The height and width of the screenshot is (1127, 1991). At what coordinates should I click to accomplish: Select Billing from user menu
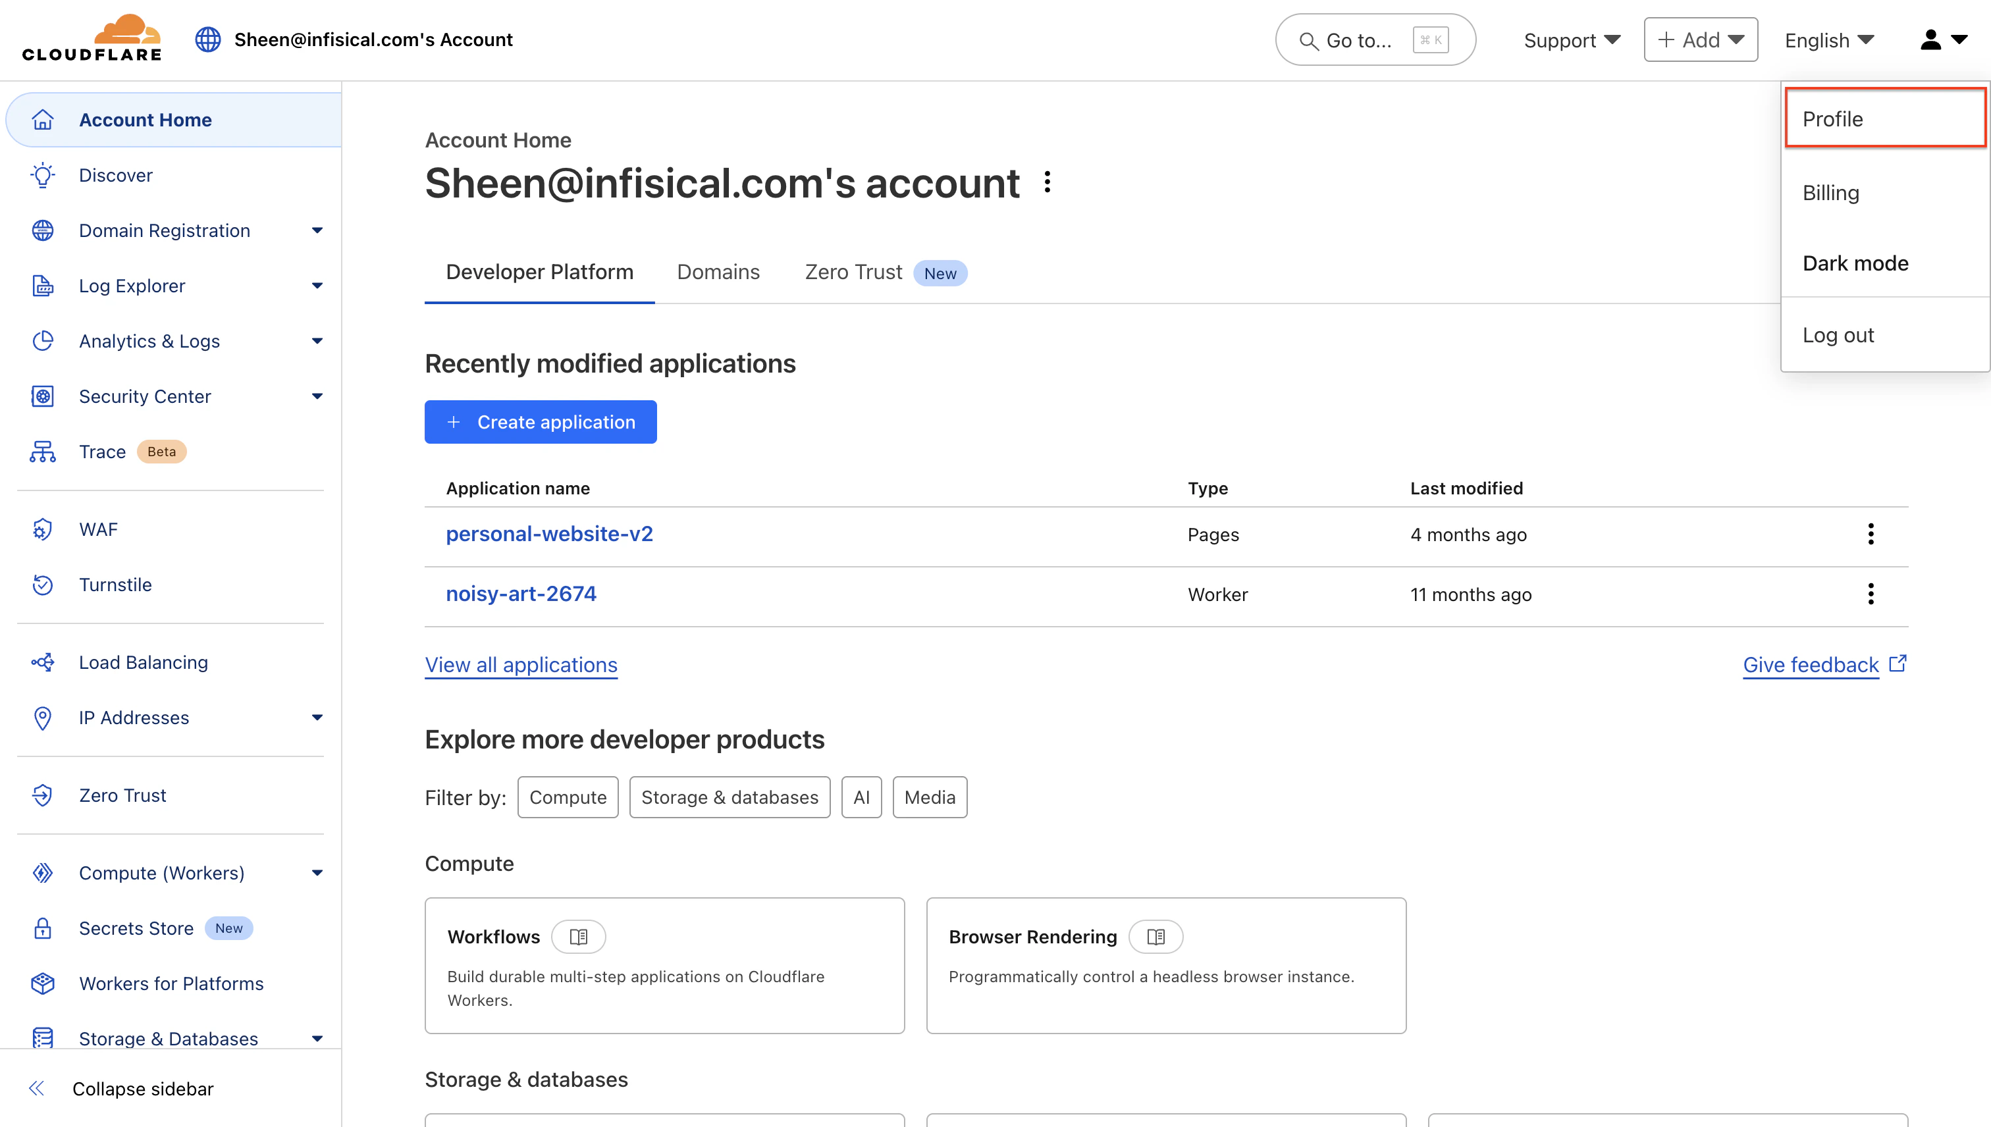1886,193
